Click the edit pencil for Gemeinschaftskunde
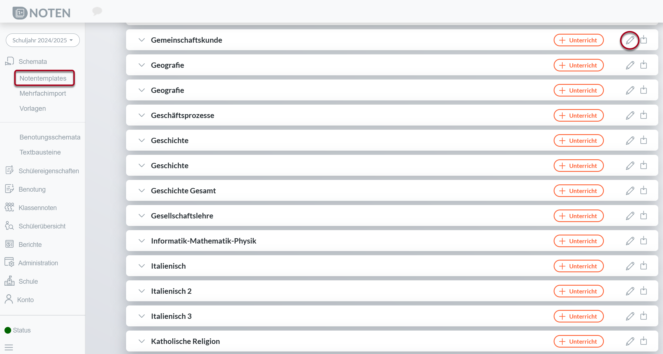This screenshot has height=354, width=663. [x=630, y=40]
